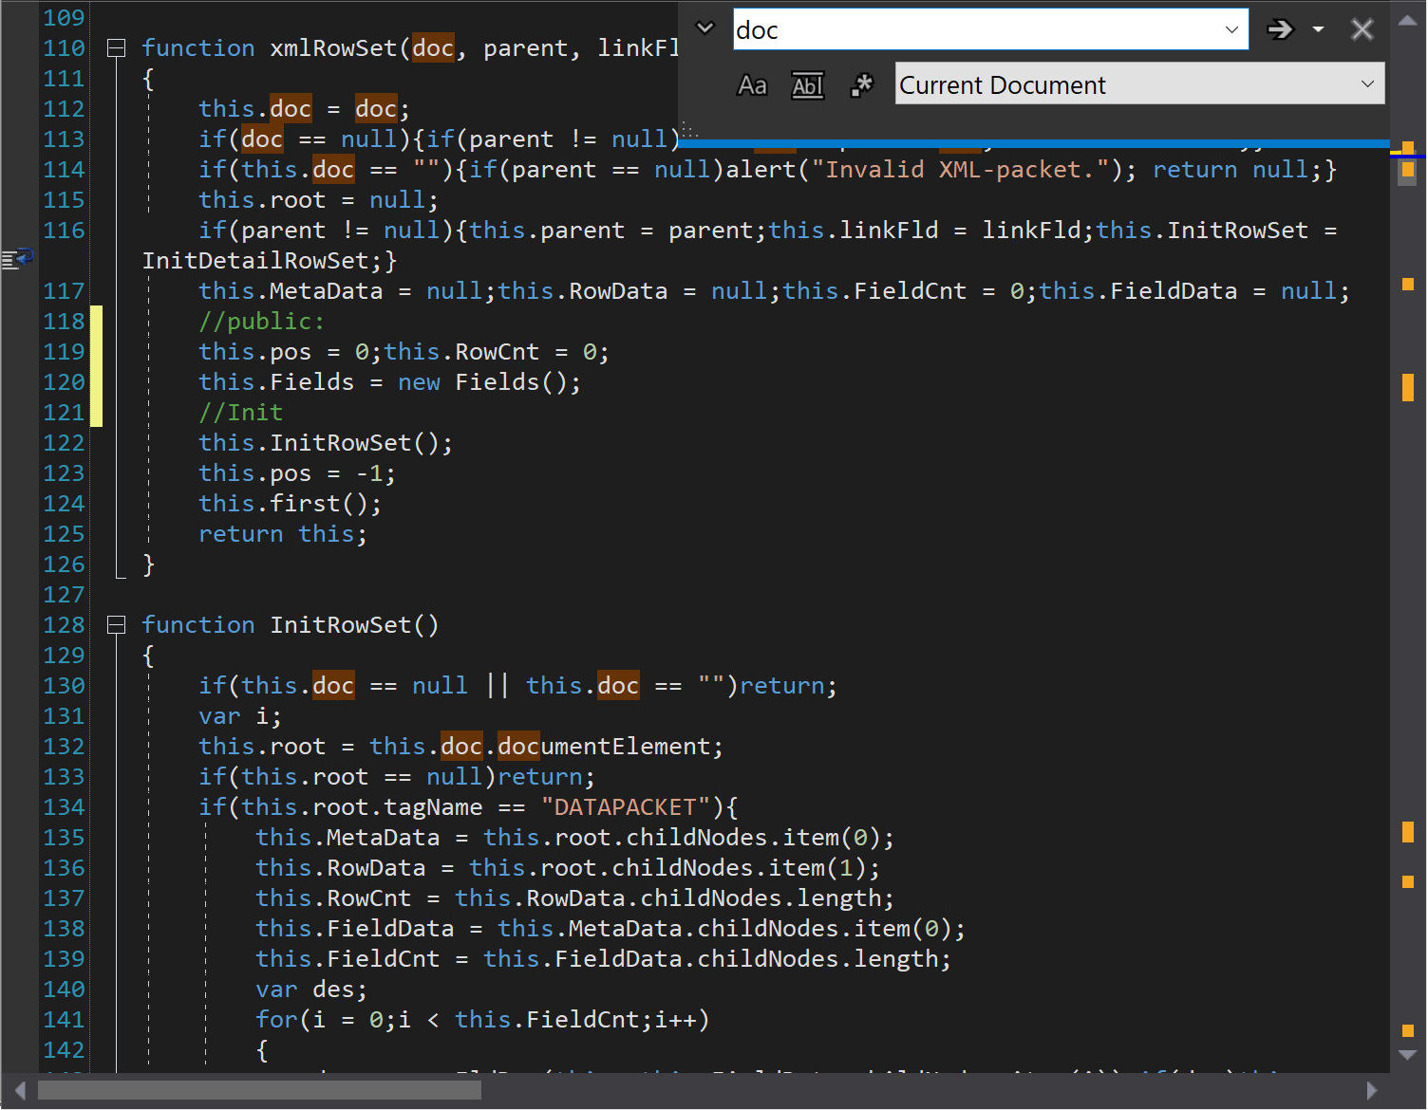The height and width of the screenshot is (1110, 1428).
Task: Click 'var i;' on line 131
Action: [240, 716]
